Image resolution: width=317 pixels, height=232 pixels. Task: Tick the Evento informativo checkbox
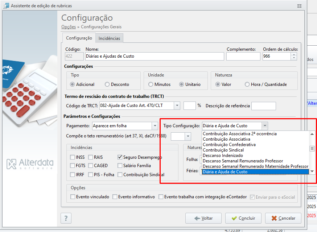click(x=115, y=196)
